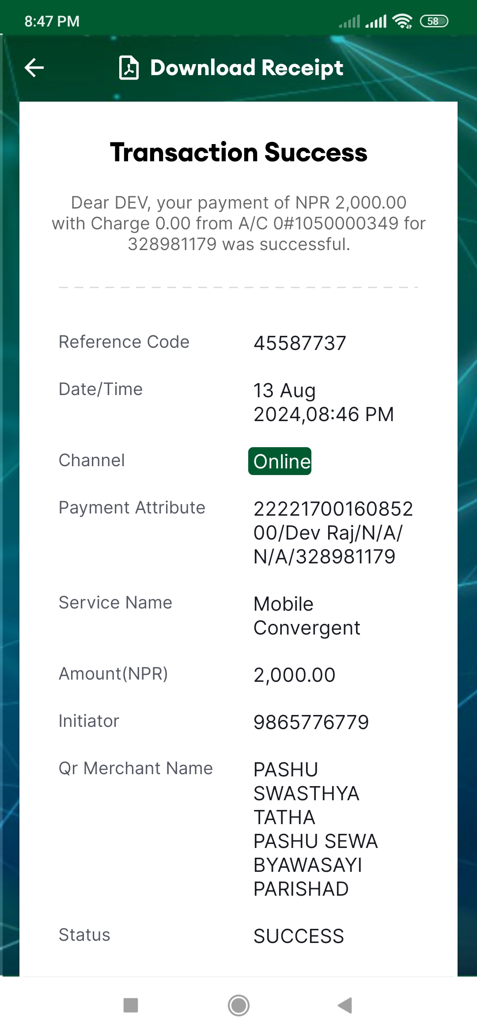The image size is (477, 1034).
Task: Tap the Download Receipt label
Action: 246,68
